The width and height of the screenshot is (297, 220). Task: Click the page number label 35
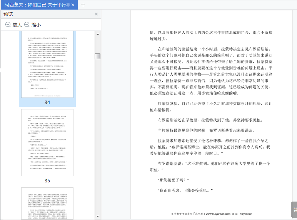[x=47, y=181]
